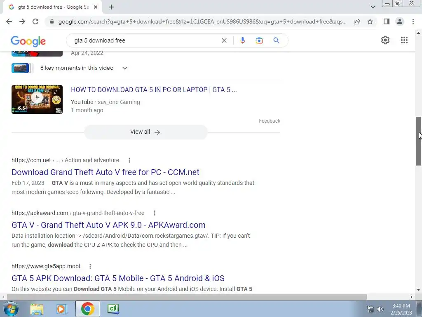Open the Chrome three-dot menu
Image resolution: width=422 pixels, height=317 pixels.
413,21
